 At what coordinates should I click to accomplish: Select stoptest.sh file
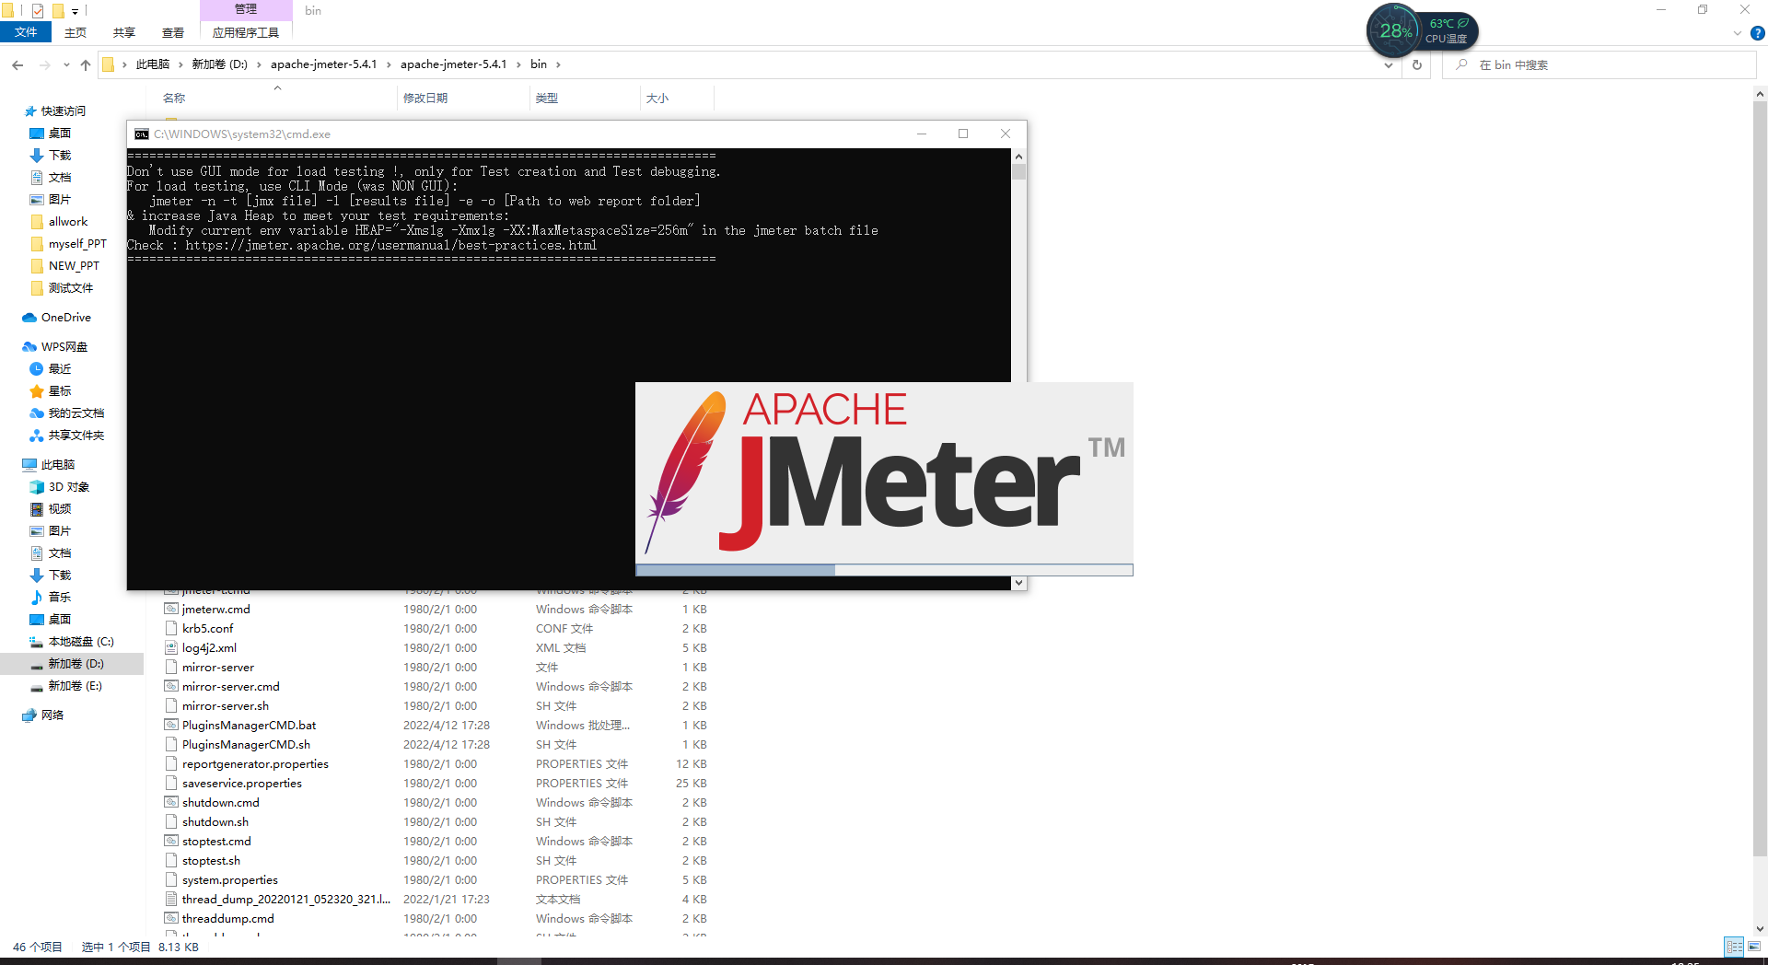(x=211, y=861)
